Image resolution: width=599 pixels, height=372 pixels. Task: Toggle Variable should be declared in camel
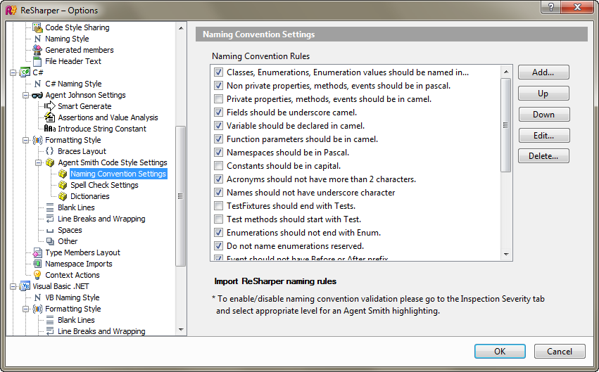218,126
